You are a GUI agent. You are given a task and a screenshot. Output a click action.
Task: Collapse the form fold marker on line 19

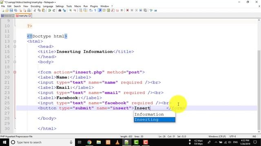[x=15, y=72]
